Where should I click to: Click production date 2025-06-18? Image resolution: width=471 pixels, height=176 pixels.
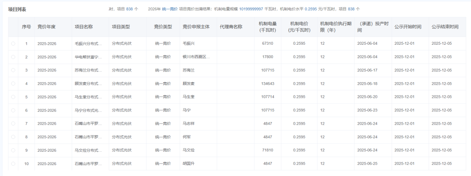click(367, 83)
